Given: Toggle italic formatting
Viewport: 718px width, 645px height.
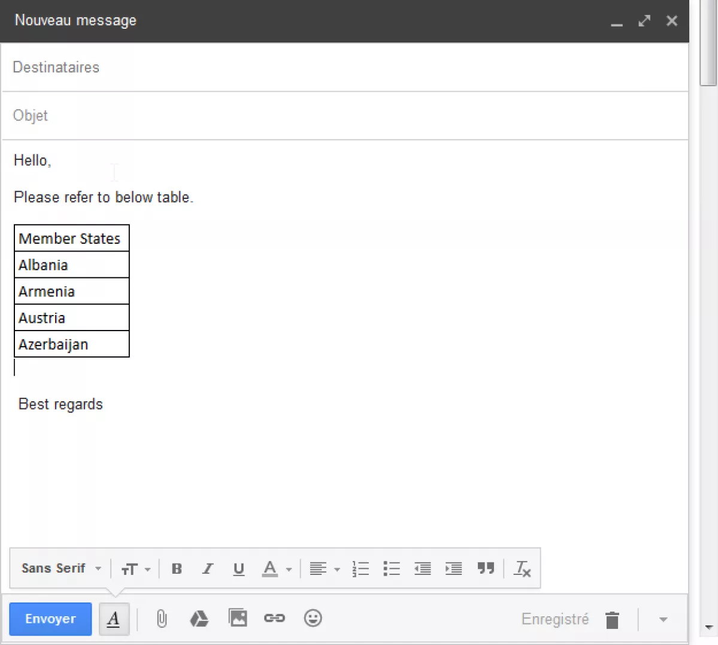Looking at the screenshot, I should coord(207,568).
